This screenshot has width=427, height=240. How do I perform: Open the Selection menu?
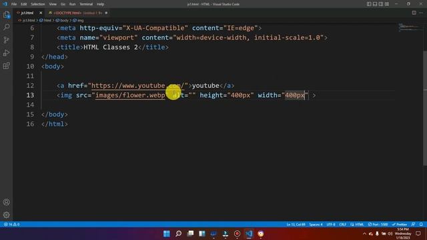pyautogui.click(x=38, y=4)
